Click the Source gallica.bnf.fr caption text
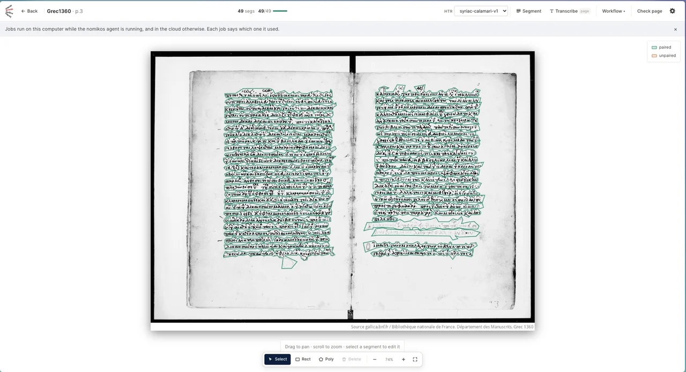The width and height of the screenshot is (686, 372). tap(442, 327)
